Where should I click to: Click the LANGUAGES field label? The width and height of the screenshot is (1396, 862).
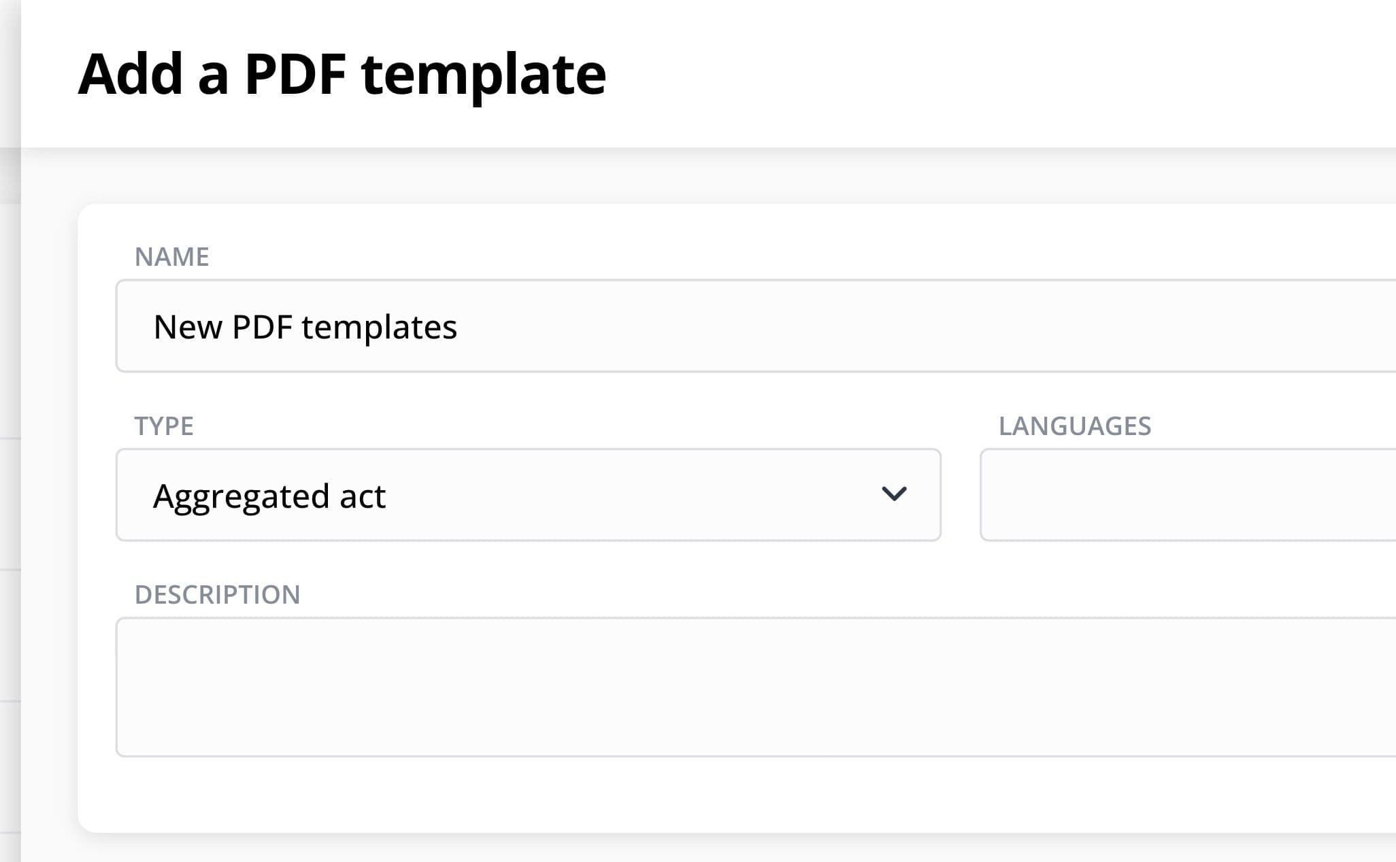click(x=1074, y=426)
